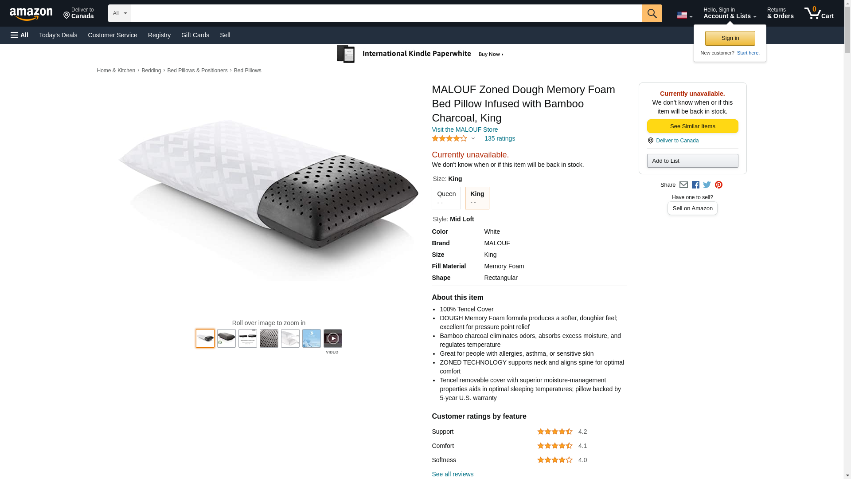Viewport: 851px width, 479px height.
Task: Share the product on Facebook
Action: pyautogui.click(x=695, y=185)
